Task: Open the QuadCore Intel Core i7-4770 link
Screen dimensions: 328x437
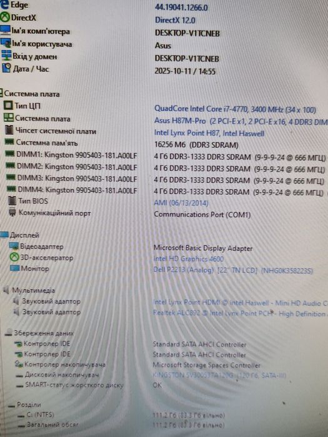Action: pyautogui.click(x=235, y=109)
